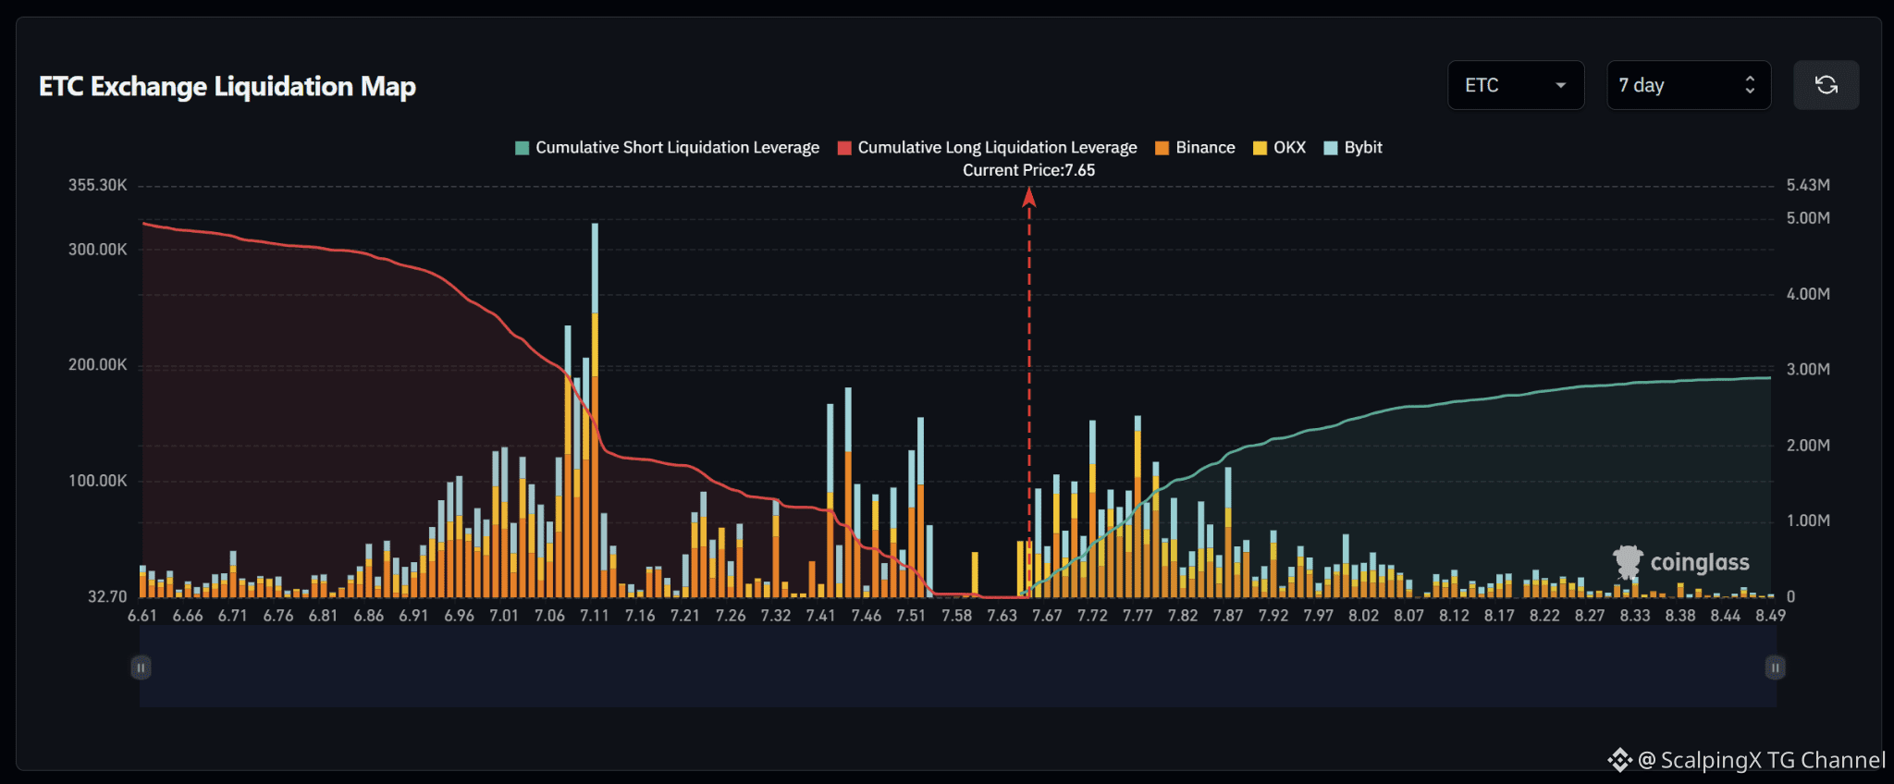
Task: Expand the 7 day range selector
Action: pyautogui.click(x=1689, y=85)
